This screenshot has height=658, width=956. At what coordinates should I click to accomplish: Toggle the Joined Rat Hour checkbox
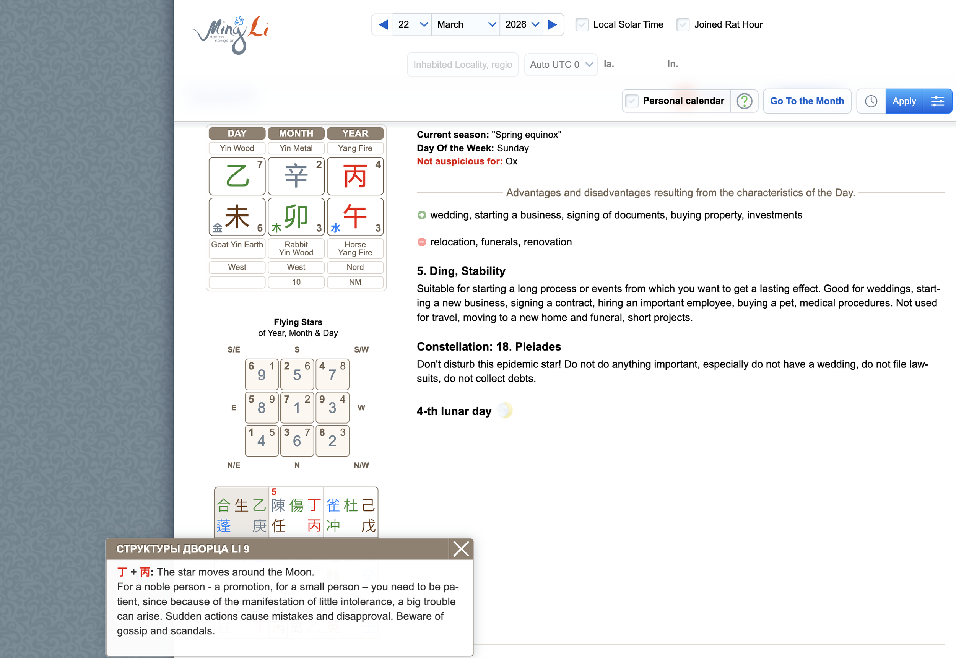coord(683,25)
